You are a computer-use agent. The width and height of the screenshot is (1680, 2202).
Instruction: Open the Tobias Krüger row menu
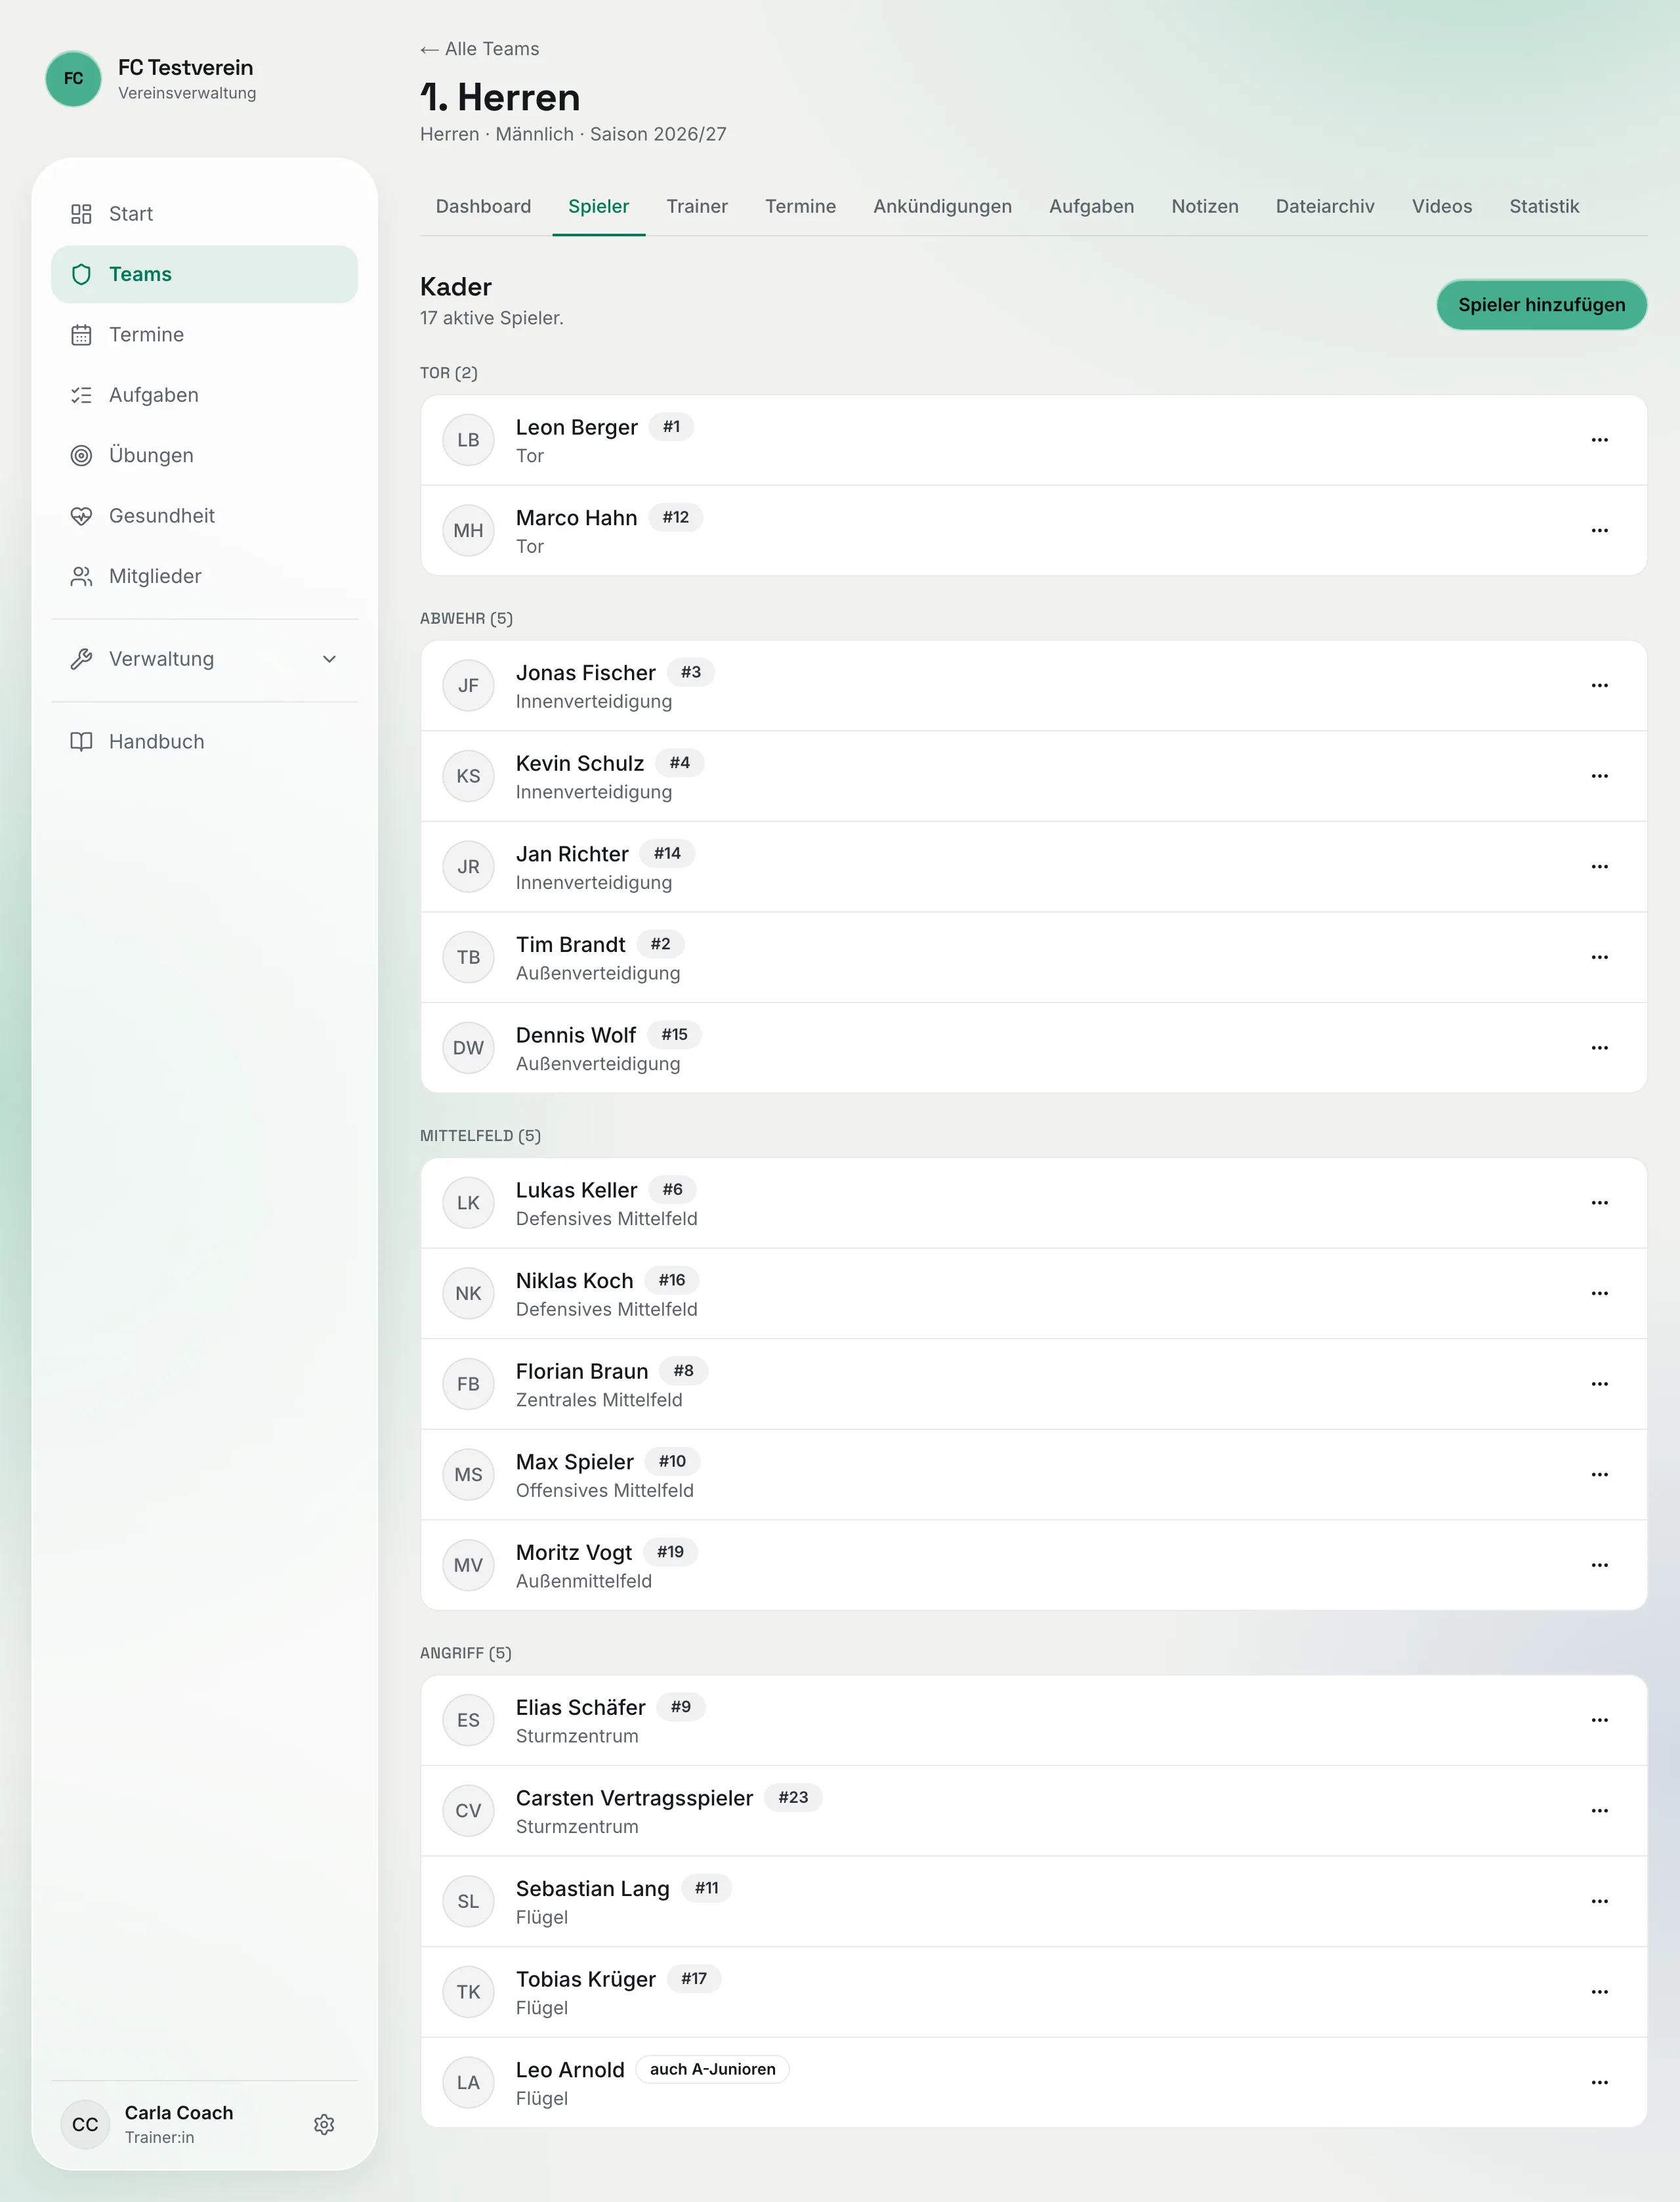tap(1599, 1992)
